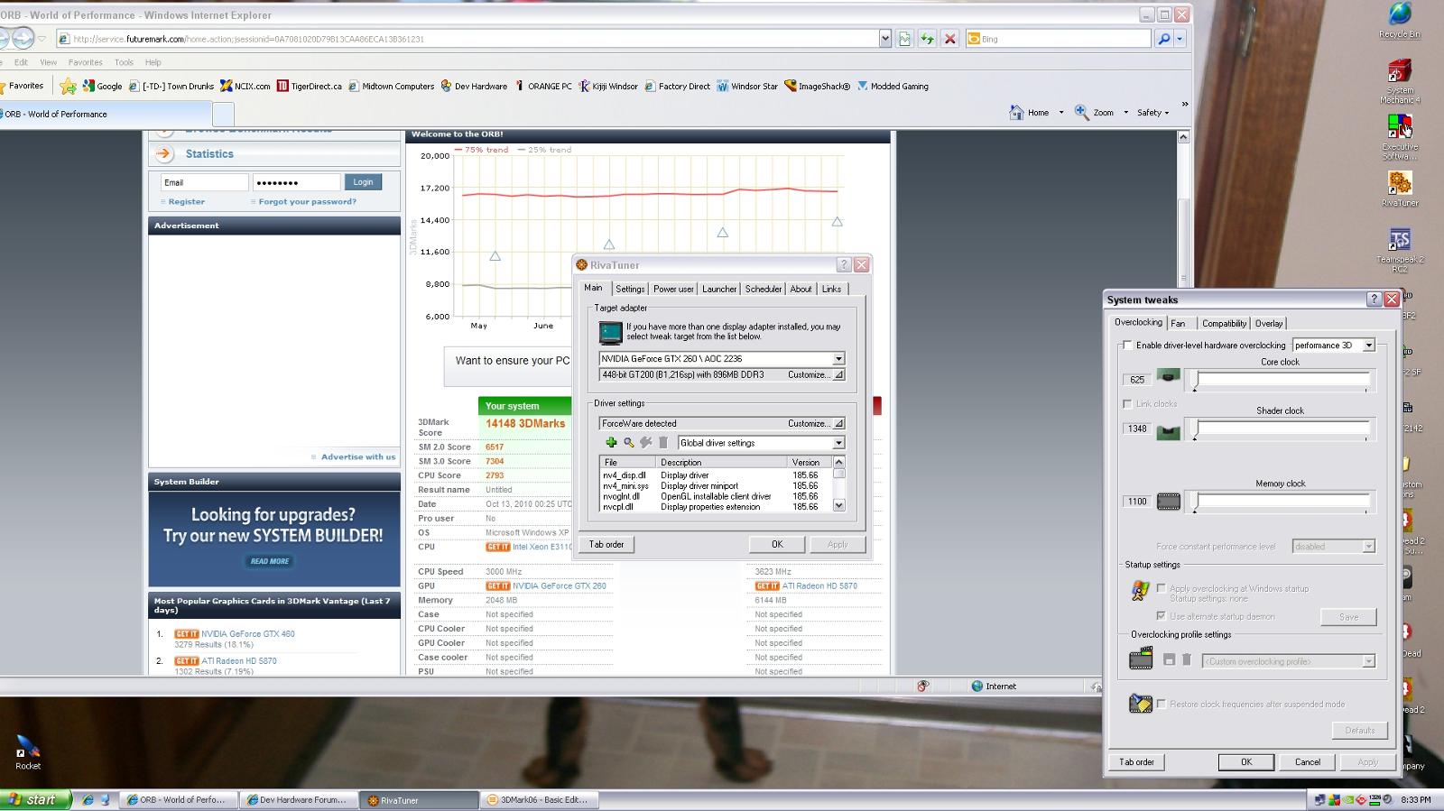Open the IE address bar history dropdown

884,39
